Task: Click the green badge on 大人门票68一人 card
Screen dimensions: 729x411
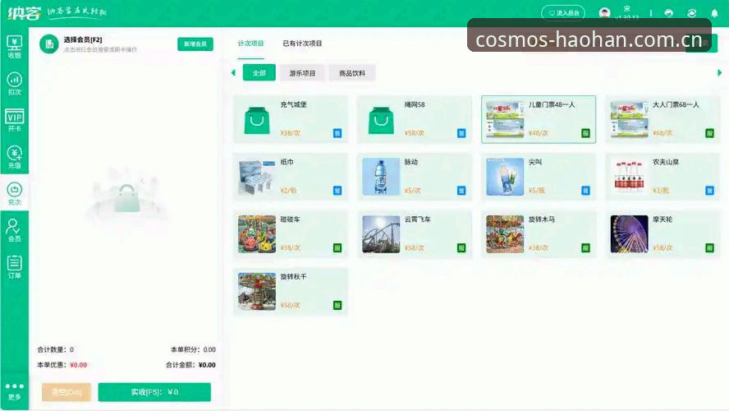Action: [710, 133]
